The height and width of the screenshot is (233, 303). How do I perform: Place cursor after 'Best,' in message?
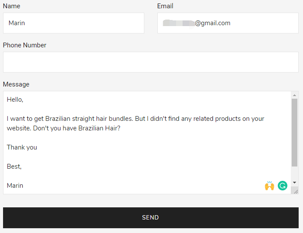(x=22, y=166)
